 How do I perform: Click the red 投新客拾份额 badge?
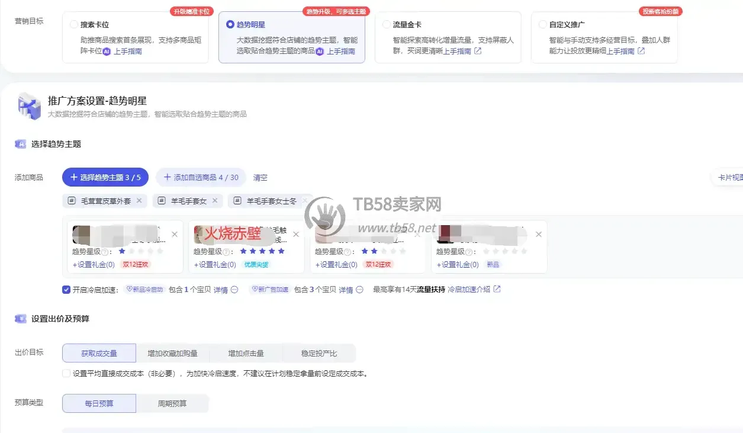661,11
